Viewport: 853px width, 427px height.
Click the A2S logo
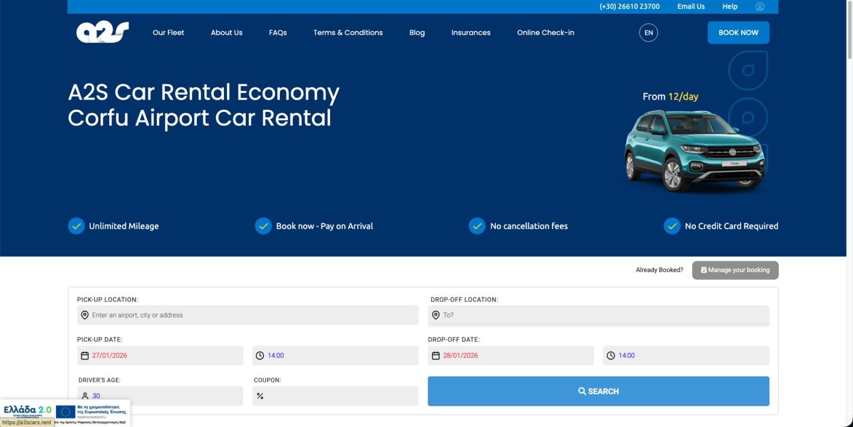pyautogui.click(x=102, y=32)
